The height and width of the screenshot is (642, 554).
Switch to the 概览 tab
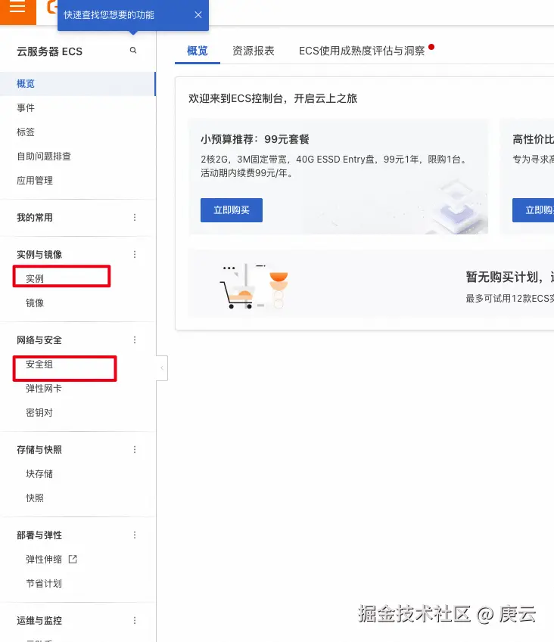198,51
